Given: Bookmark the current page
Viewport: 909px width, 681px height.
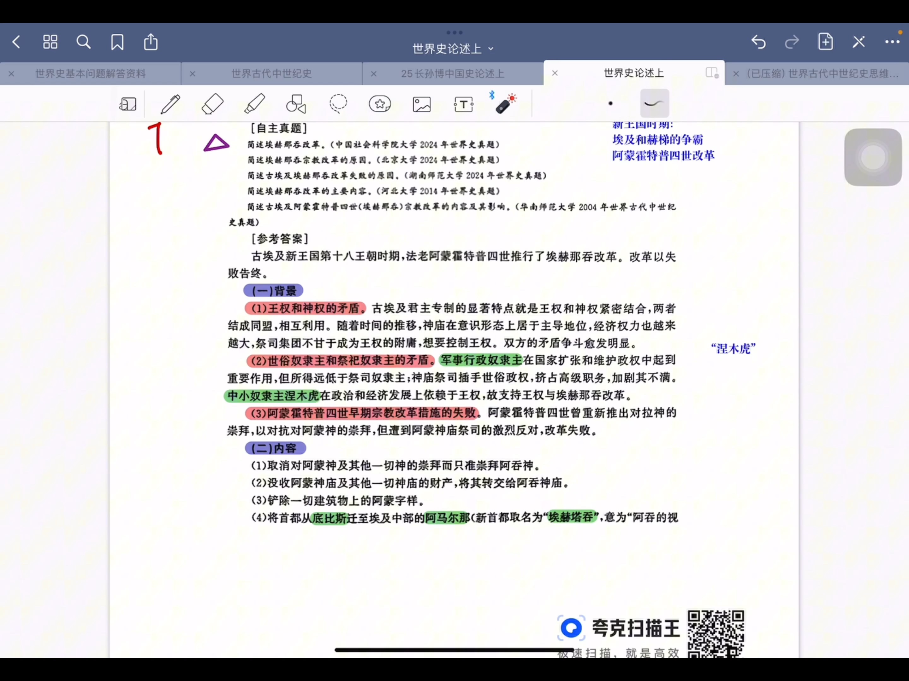Looking at the screenshot, I should (117, 42).
